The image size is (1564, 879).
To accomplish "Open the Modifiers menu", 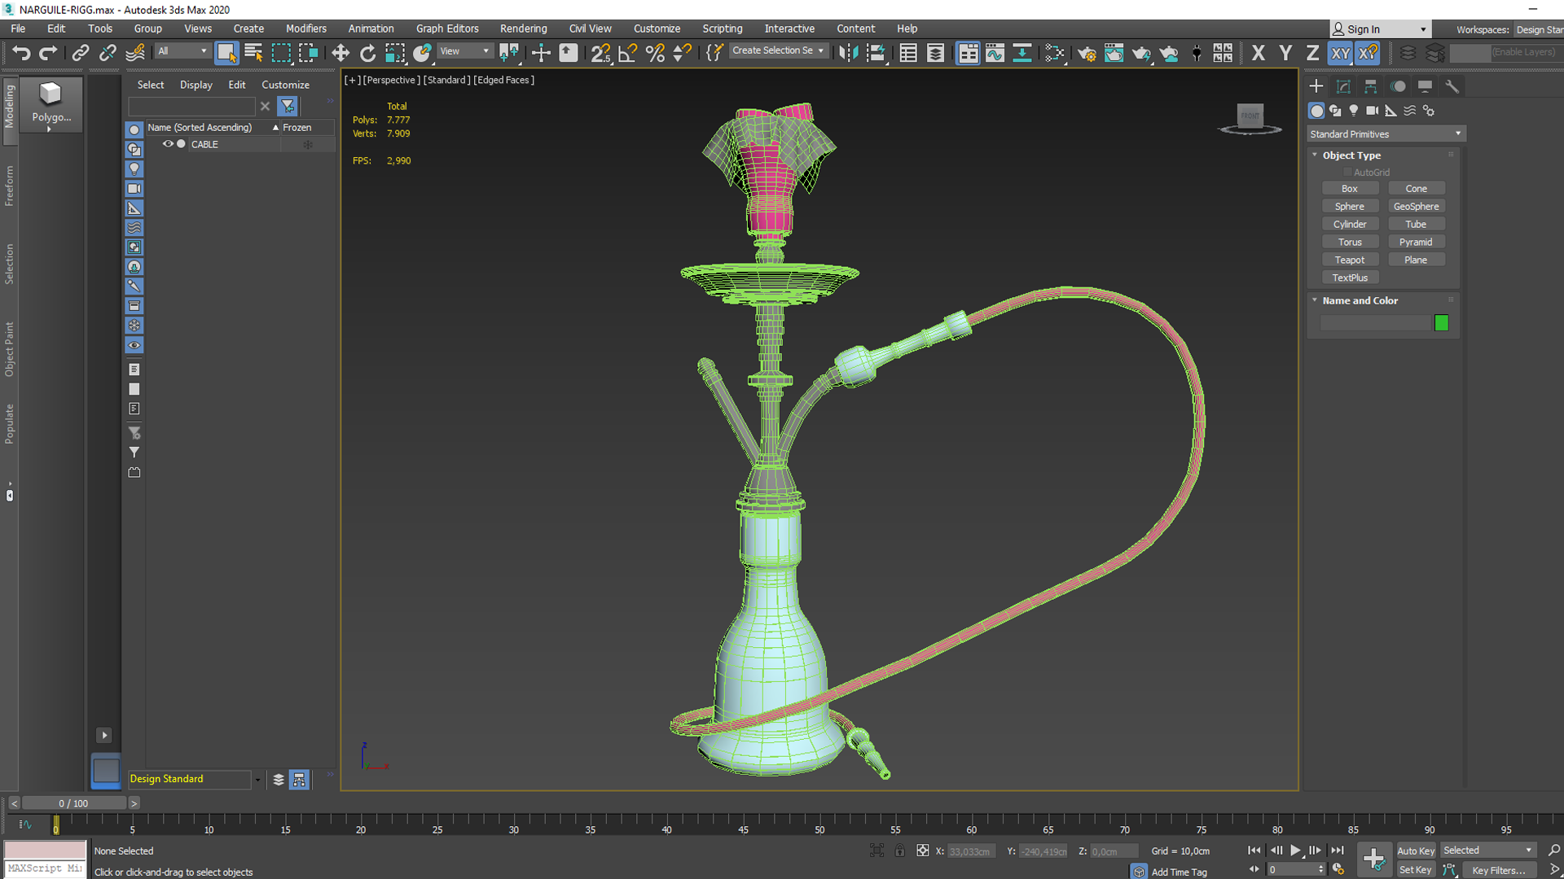I will 305,28.
